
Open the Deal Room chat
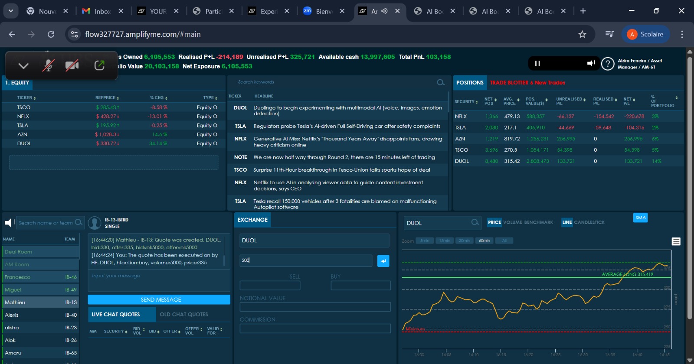(x=40, y=252)
